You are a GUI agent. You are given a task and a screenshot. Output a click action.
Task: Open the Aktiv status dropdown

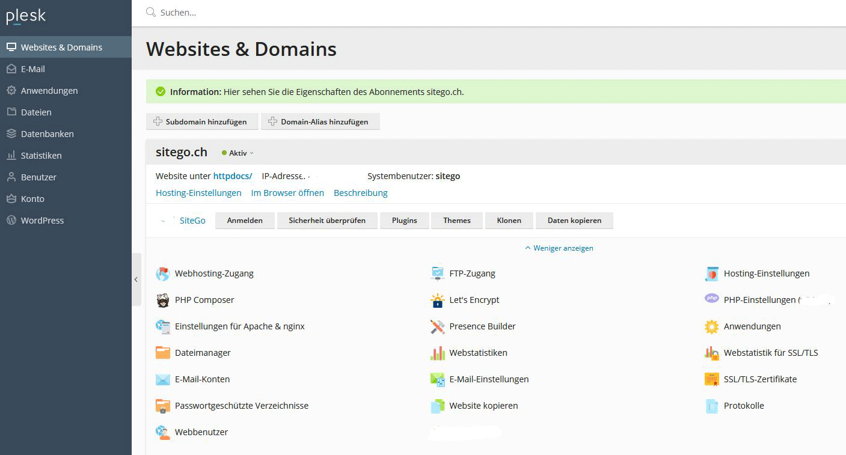click(x=238, y=153)
